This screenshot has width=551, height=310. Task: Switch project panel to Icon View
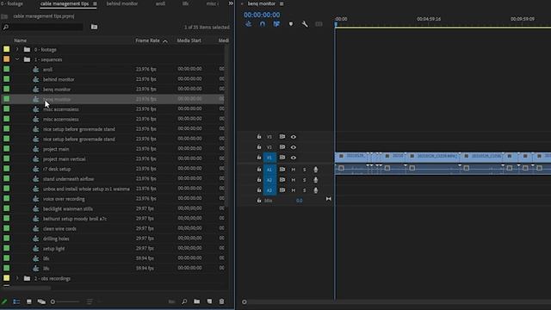click(x=29, y=301)
